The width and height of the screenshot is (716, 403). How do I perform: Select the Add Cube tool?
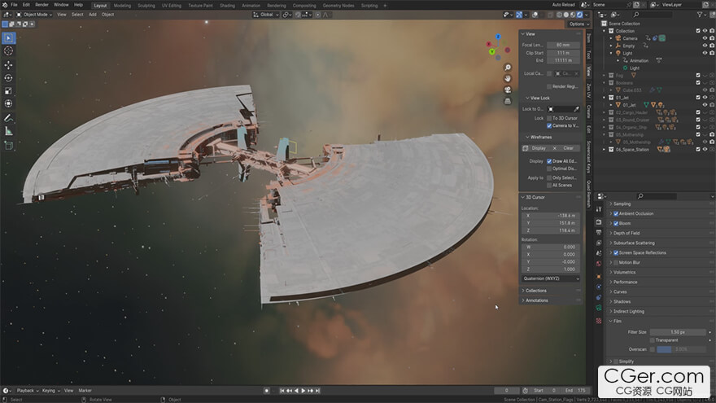[9, 146]
